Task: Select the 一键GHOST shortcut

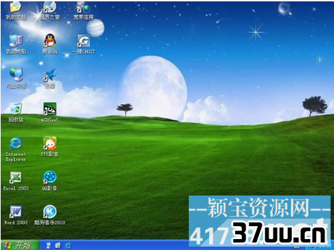Action: [x=84, y=41]
